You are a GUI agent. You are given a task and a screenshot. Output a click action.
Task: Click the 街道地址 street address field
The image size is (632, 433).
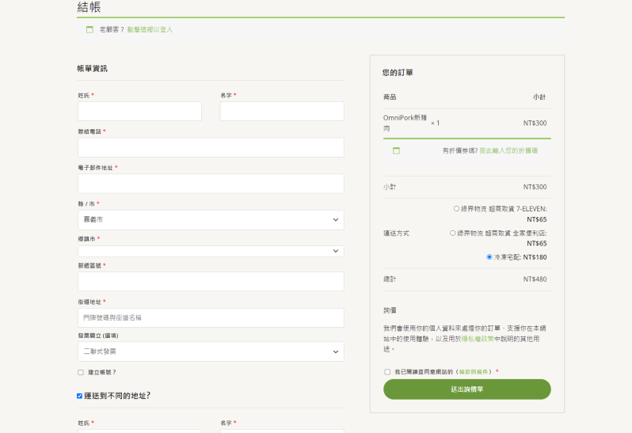(x=211, y=317)
